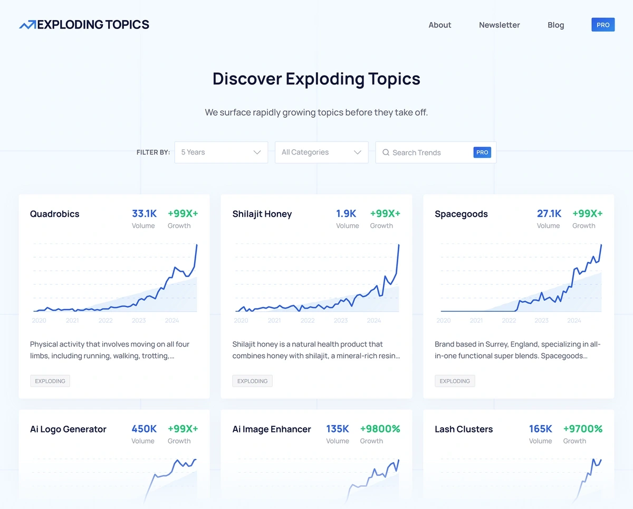Viewport: 633px width, 509px height.
Task: Click the blue PRO button in header
Action: (603, 25)
